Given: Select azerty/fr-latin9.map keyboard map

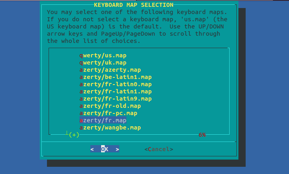Looking at the screenshot, I should tap(115, 99).
